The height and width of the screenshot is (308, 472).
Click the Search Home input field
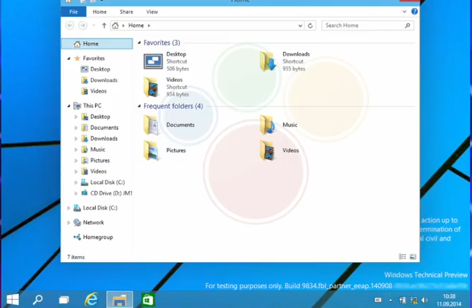pos(362,26)
